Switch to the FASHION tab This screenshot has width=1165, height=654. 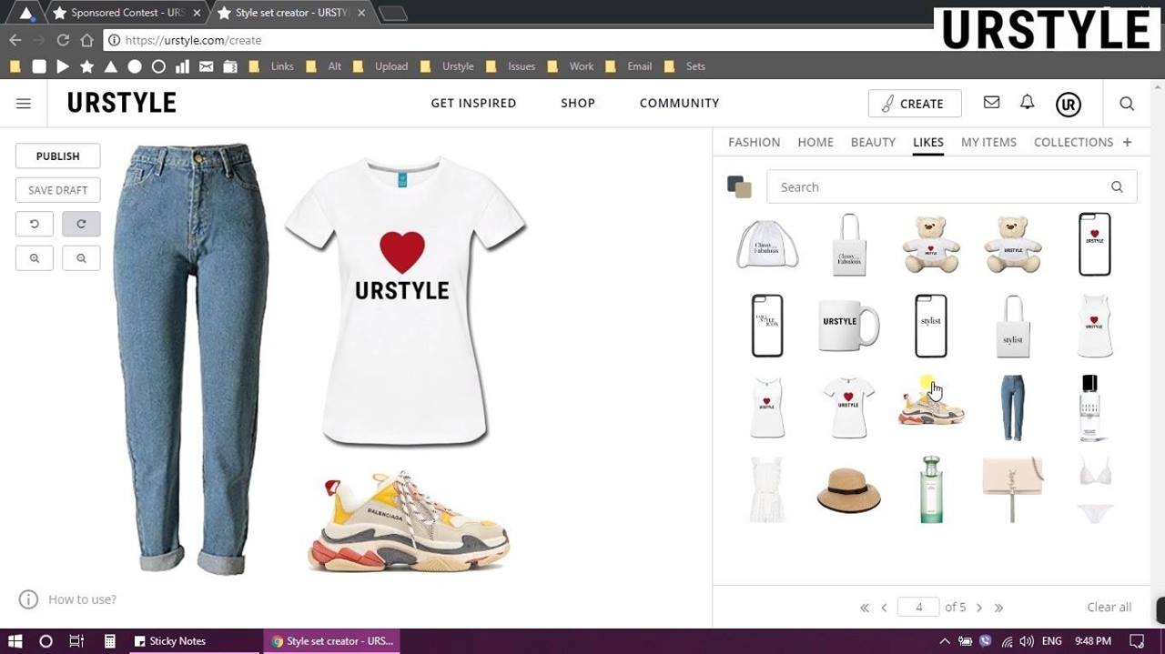pyautogui.click(x=754, y=142)
